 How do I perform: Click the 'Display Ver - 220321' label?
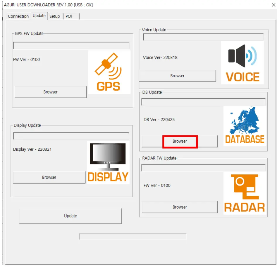[x=32, y=149]
